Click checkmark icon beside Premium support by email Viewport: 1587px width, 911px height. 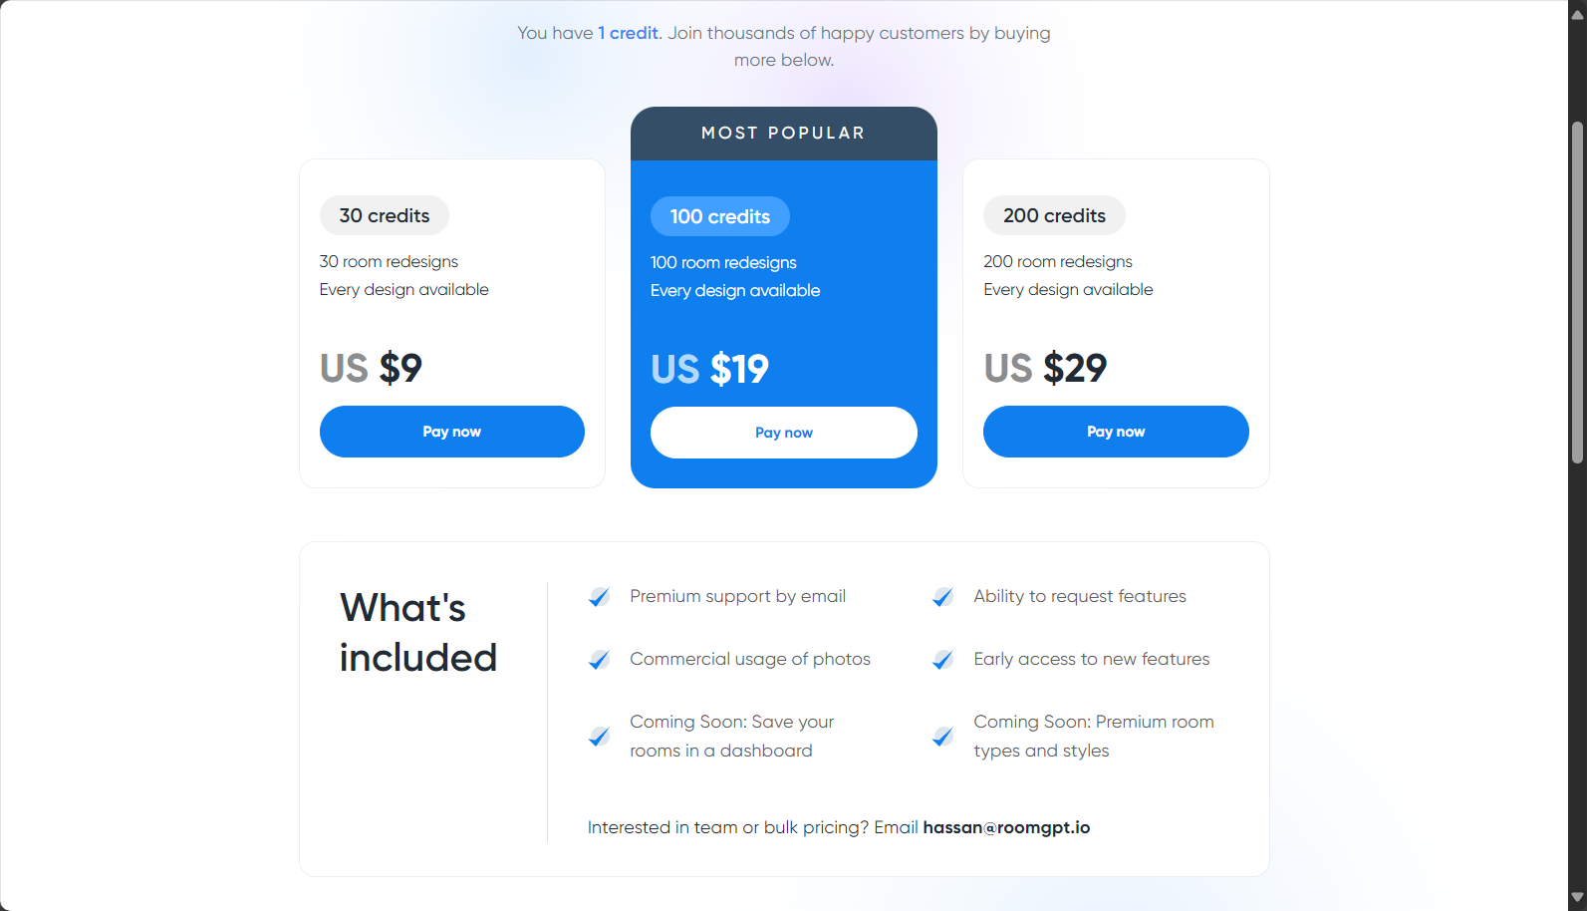point(599,597)
